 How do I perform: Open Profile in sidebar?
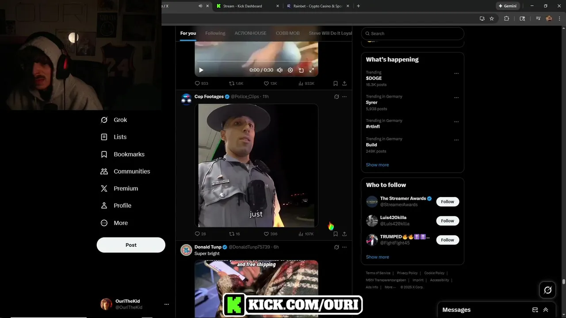116,206
